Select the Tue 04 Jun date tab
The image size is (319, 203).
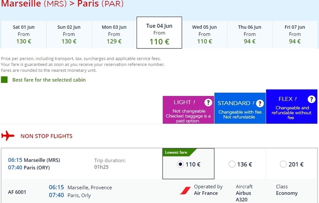tap(159, 33)
